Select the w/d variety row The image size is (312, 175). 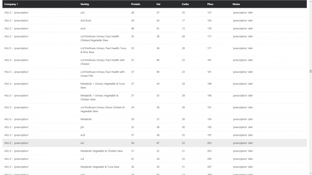[82, 135]
